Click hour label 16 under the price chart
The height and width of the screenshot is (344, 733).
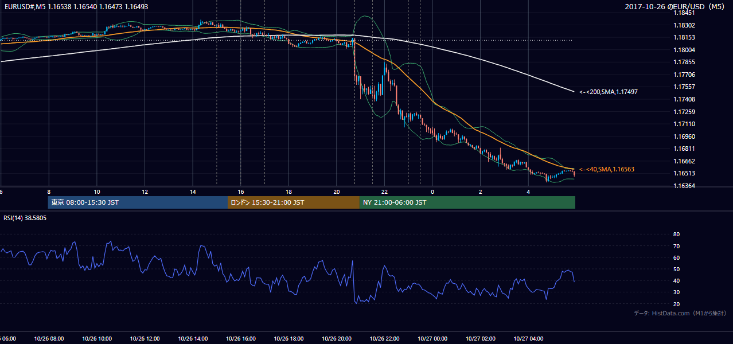tap(241, 191)
